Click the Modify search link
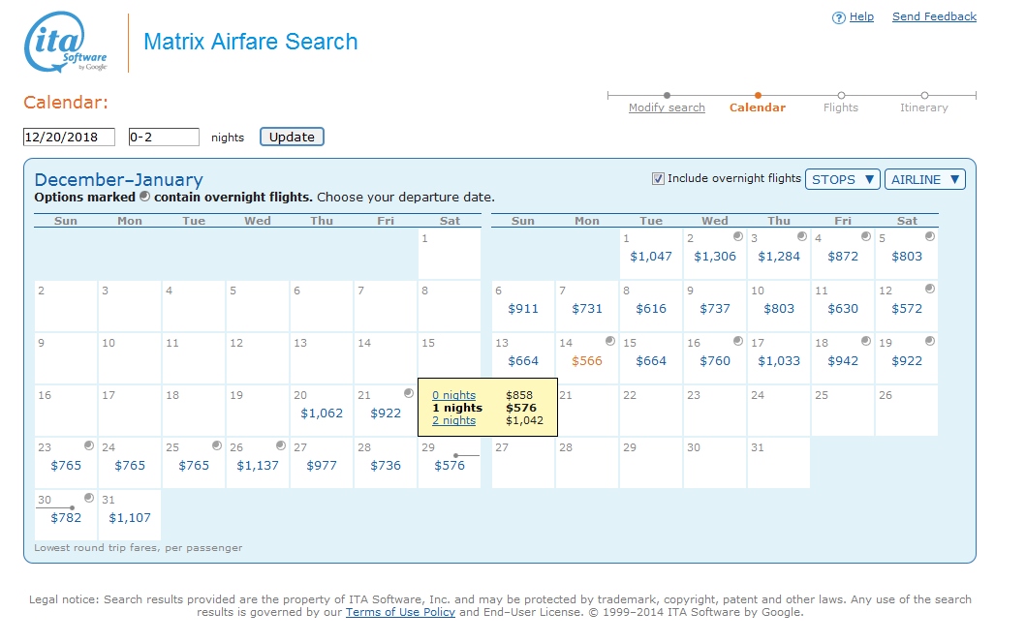Viewport: 1026px width, 643px height. pyautogui.click(x=667, y=107)
